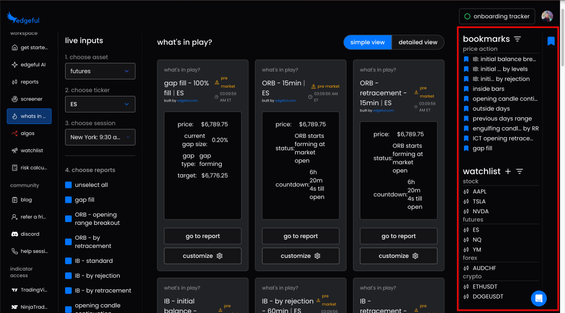This screenshot has width=565, height=313.
Task: Open the onboarding tracker progress indicator
Action: click(x=497, y=17)
